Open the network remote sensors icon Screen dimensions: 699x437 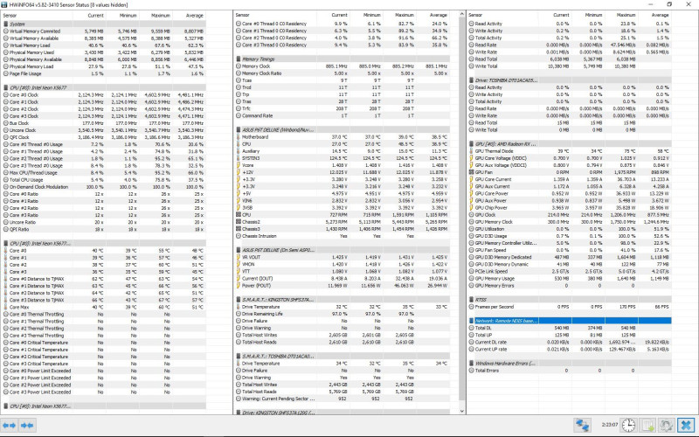582,425
